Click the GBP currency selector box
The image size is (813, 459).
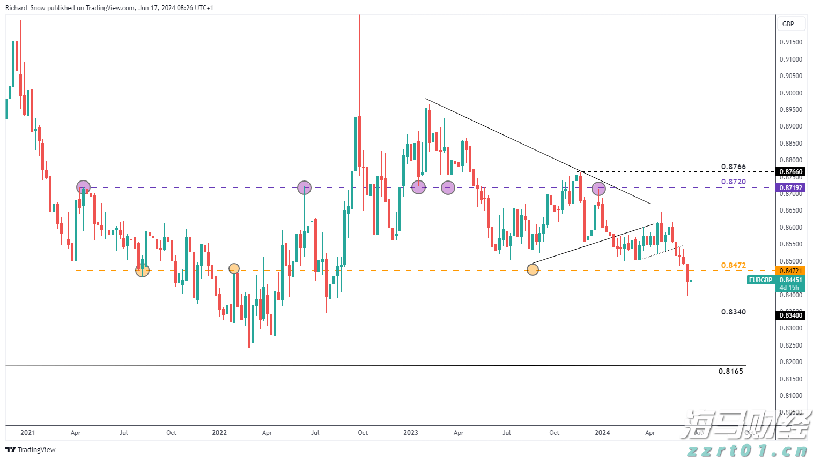791,24
